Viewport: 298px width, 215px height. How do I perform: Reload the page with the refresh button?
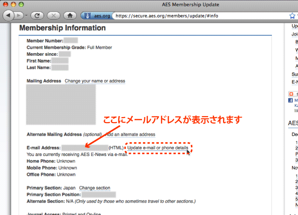coord(37,15)
